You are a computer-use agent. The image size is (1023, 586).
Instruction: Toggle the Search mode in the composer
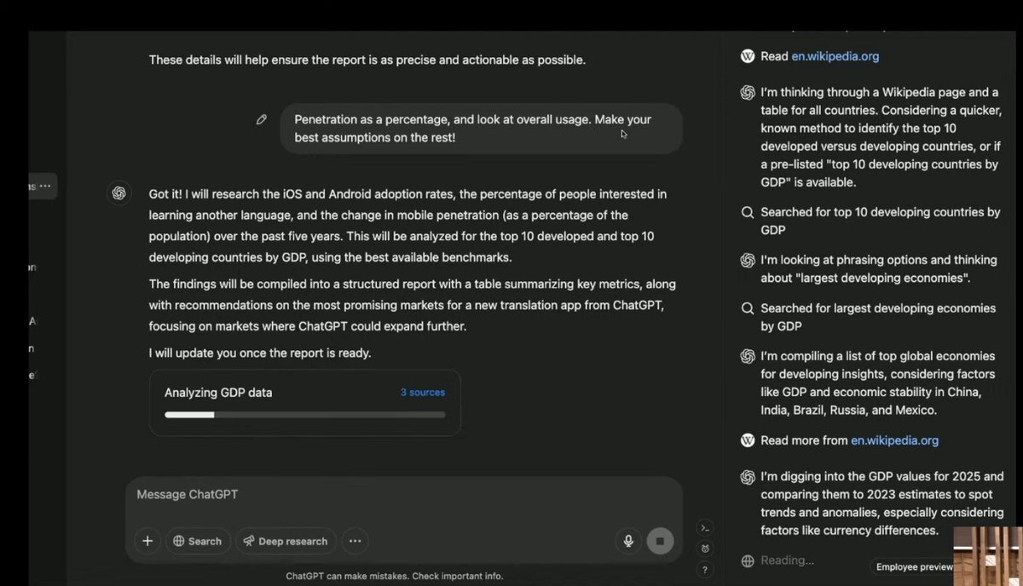click(198, 541)
